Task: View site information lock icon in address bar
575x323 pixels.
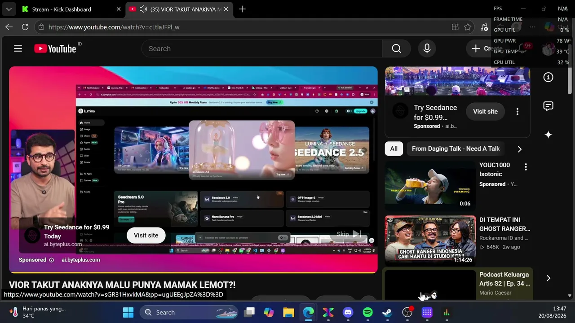Action: click(41, 27)
